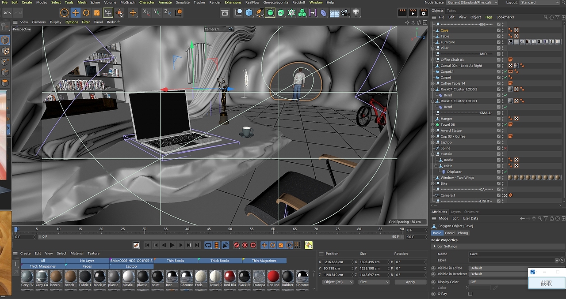The height and width of the screenshot is (299, 566).
Task: Open the Object (Rel) coordinate dropdown
Action: coord(338,282)
